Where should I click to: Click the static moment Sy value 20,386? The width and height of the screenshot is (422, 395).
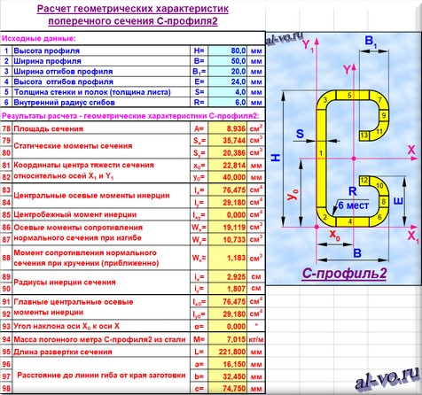click(227, 152)
